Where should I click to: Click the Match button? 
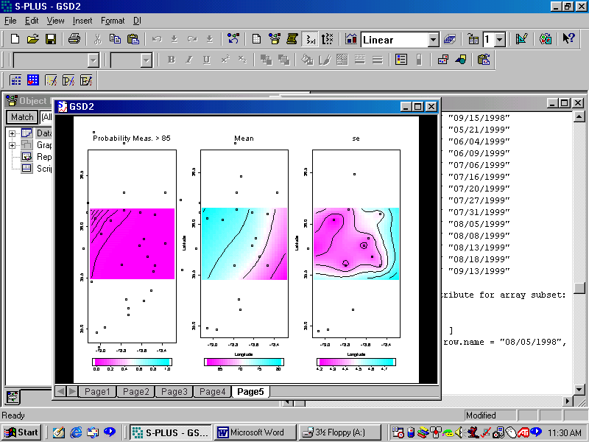pos(22,117)
